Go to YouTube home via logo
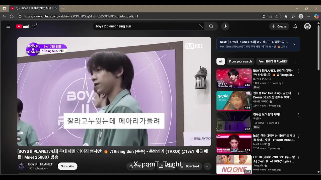This screenshot has height=180, width=321. (x=26, y=26)
